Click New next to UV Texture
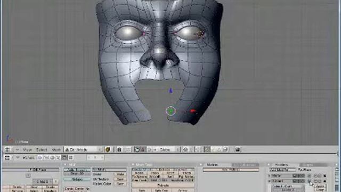Image resolution: width=341 pixels, height=192 pixels. (120, 179)
